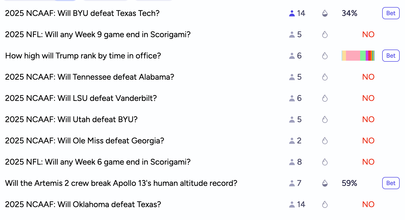Click droplet icon on Utah BYU row
Screen dimensions: 405x220
pyautogui.click(x=325, y=120)
